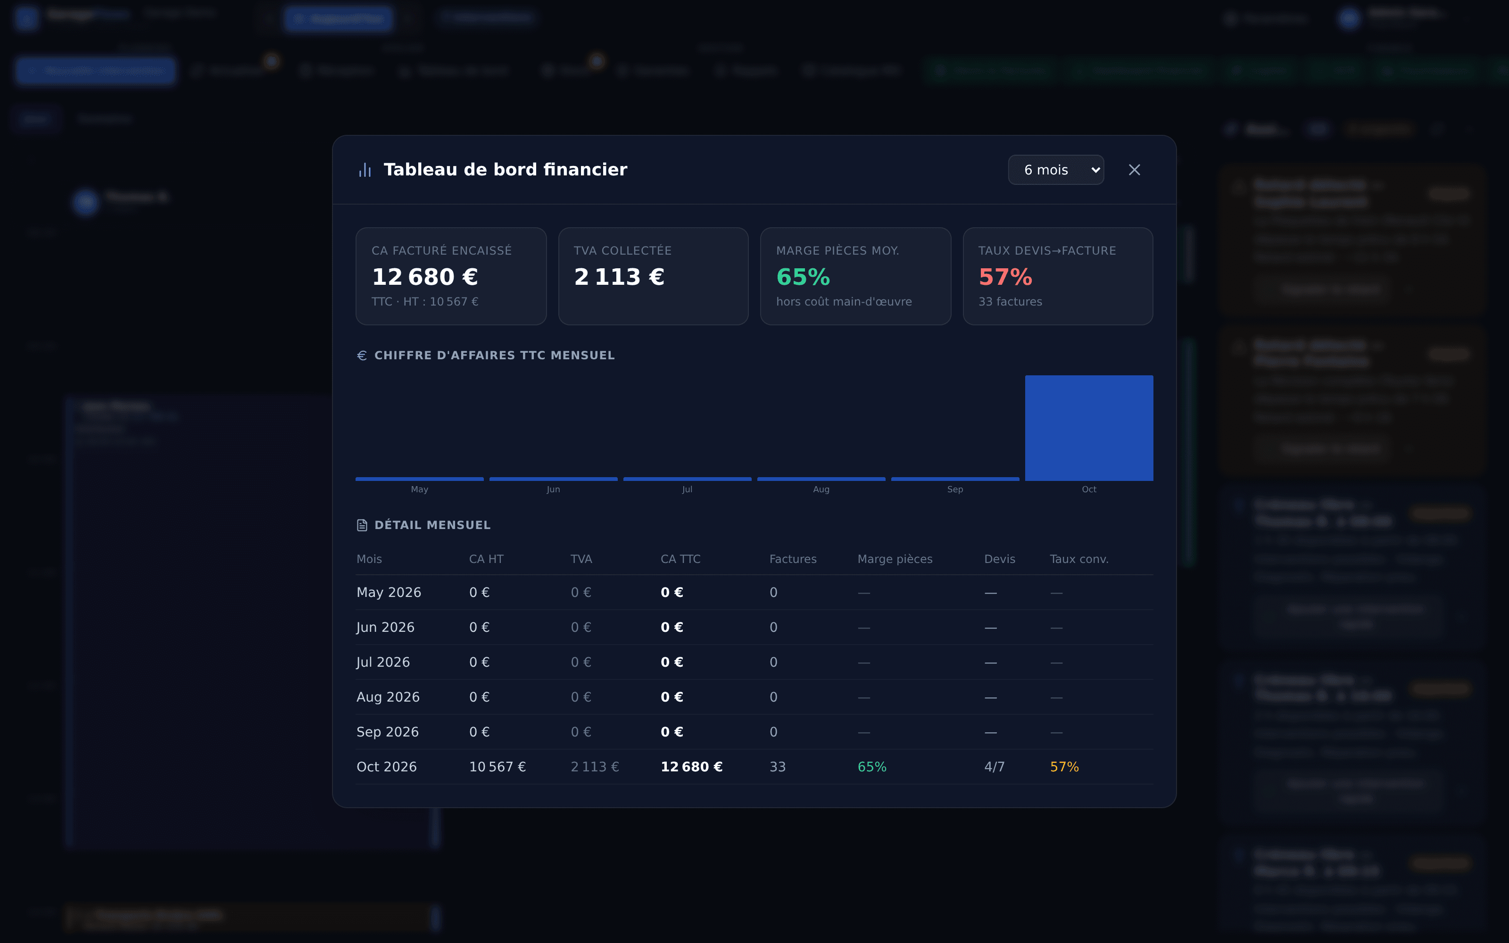Screen dimensions: 1509x943
Task: Click the "MARGE PIÈCES MOY." card label
Action: tap(837, 251)
